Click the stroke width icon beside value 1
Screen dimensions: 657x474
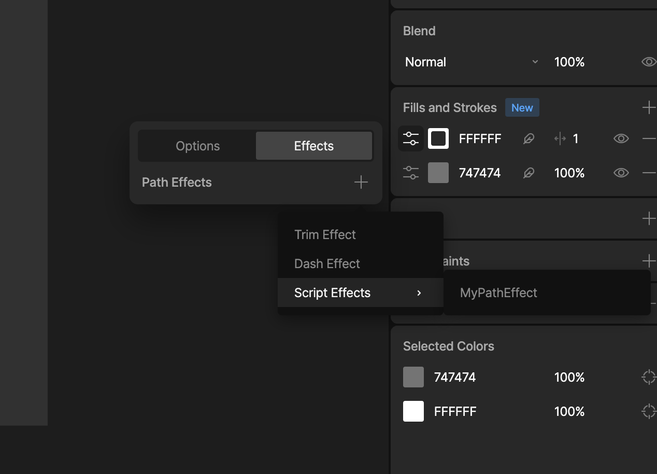click(559, 138)
